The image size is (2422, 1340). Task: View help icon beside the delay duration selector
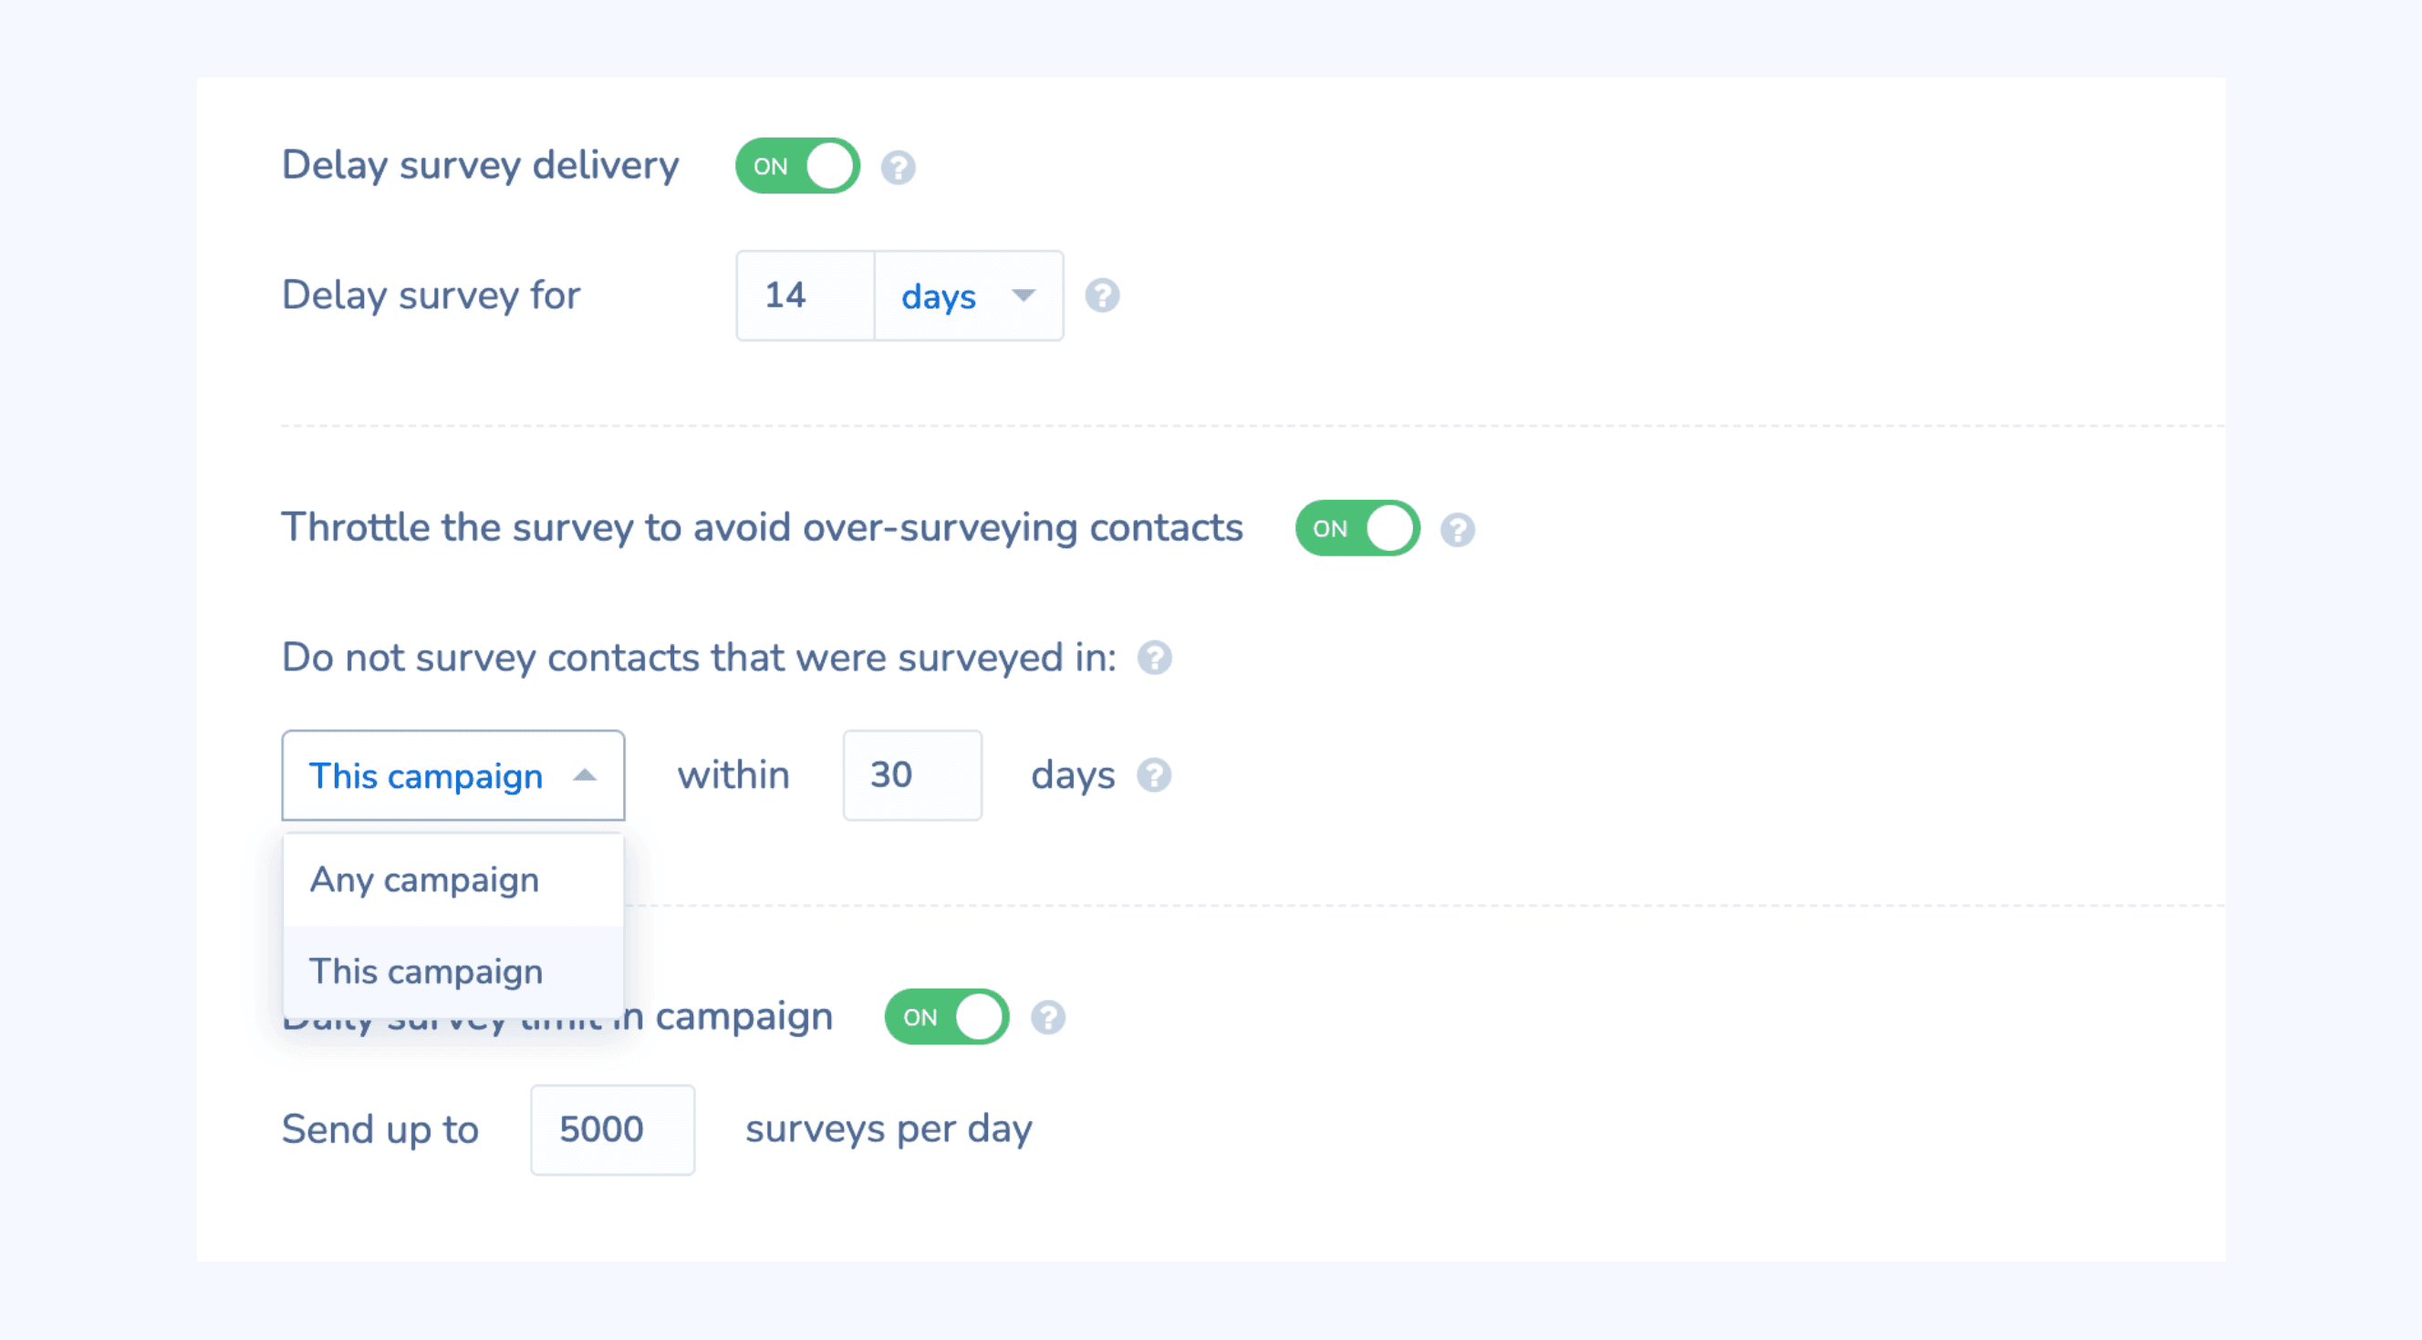[x=1103, y=296]
